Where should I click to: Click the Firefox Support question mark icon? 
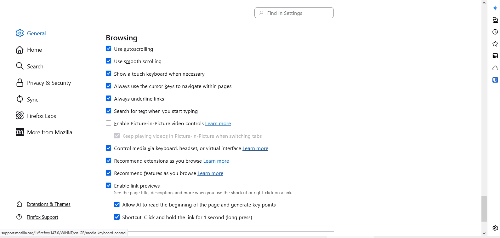[x=19, y=217]
